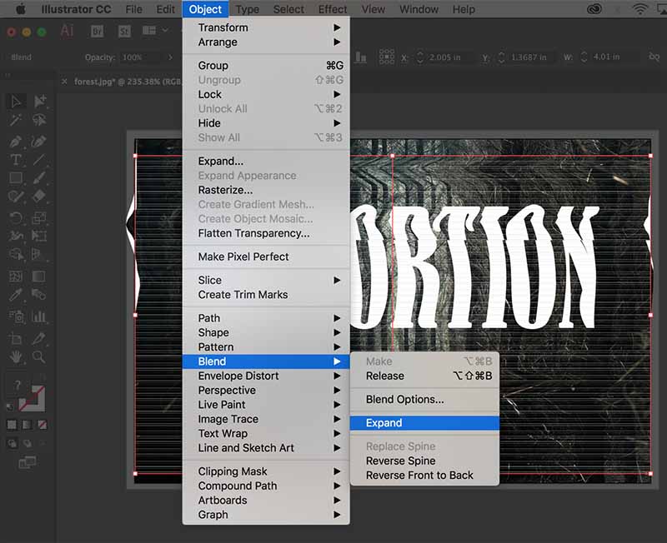Select the Width tool
This screenshot has height=543, width=667.
click(x=16, y=236)
